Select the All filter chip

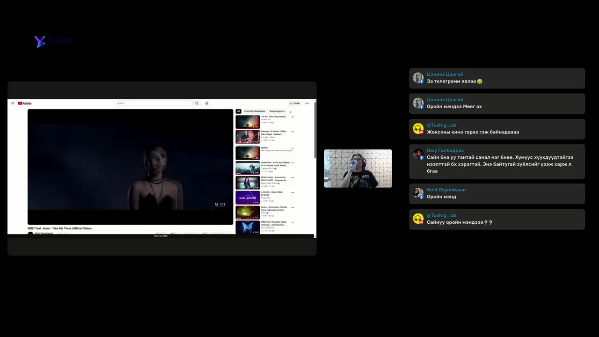point(238,111)
